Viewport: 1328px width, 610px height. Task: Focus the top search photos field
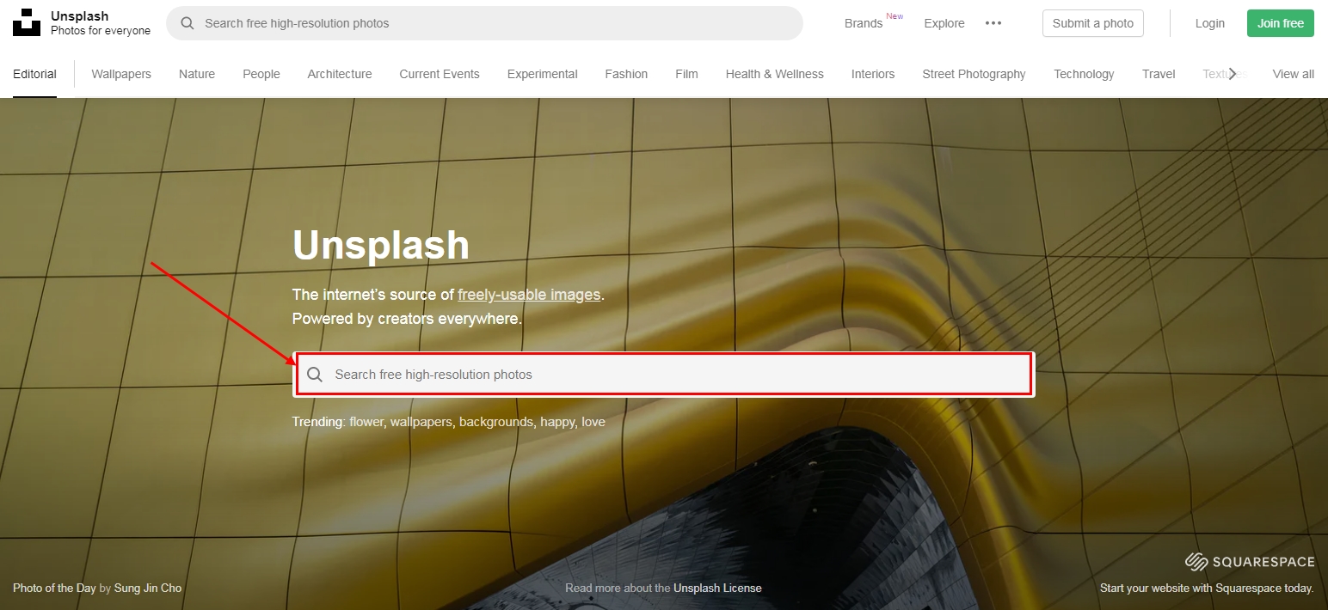pyautogui.click(x=484, y=23)
